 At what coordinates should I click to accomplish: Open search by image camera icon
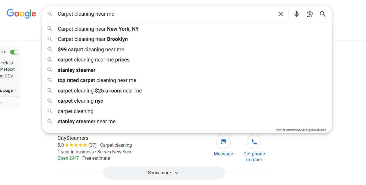tap(310, 14)
